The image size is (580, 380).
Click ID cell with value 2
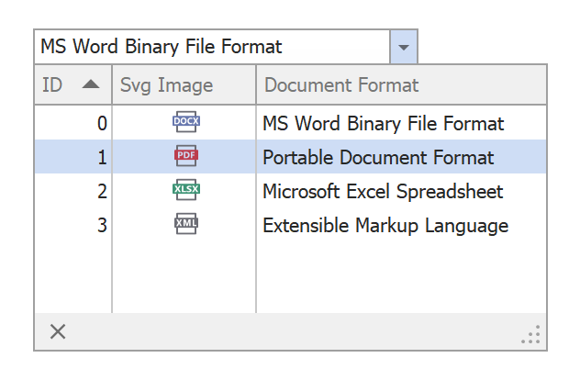73,192
